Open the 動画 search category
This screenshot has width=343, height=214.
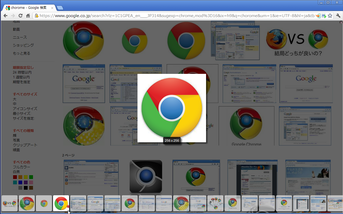16,29
